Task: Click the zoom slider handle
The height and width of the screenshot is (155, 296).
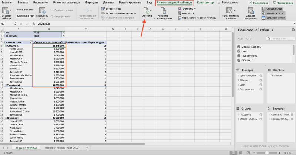Action: [x=267, y=153]
